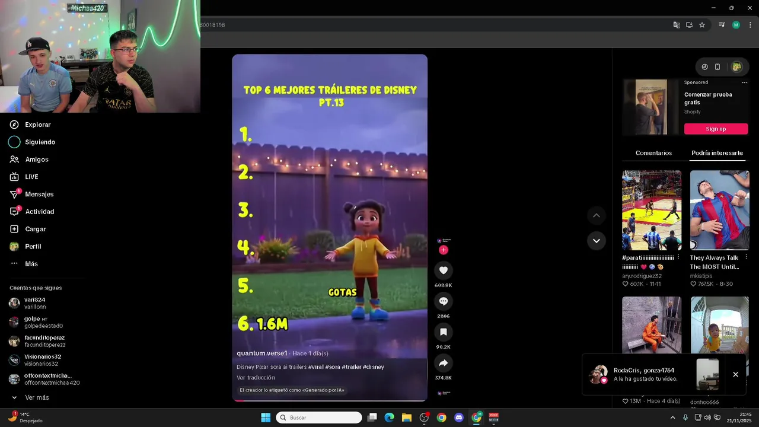Click install app icon in address bar

click(x=689, y=25)
